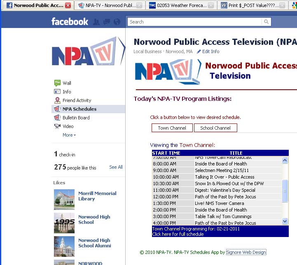Click the NPA-TV tab favicon
The height and width of the screenshot is (265, 297).
(x=81, y=5)
